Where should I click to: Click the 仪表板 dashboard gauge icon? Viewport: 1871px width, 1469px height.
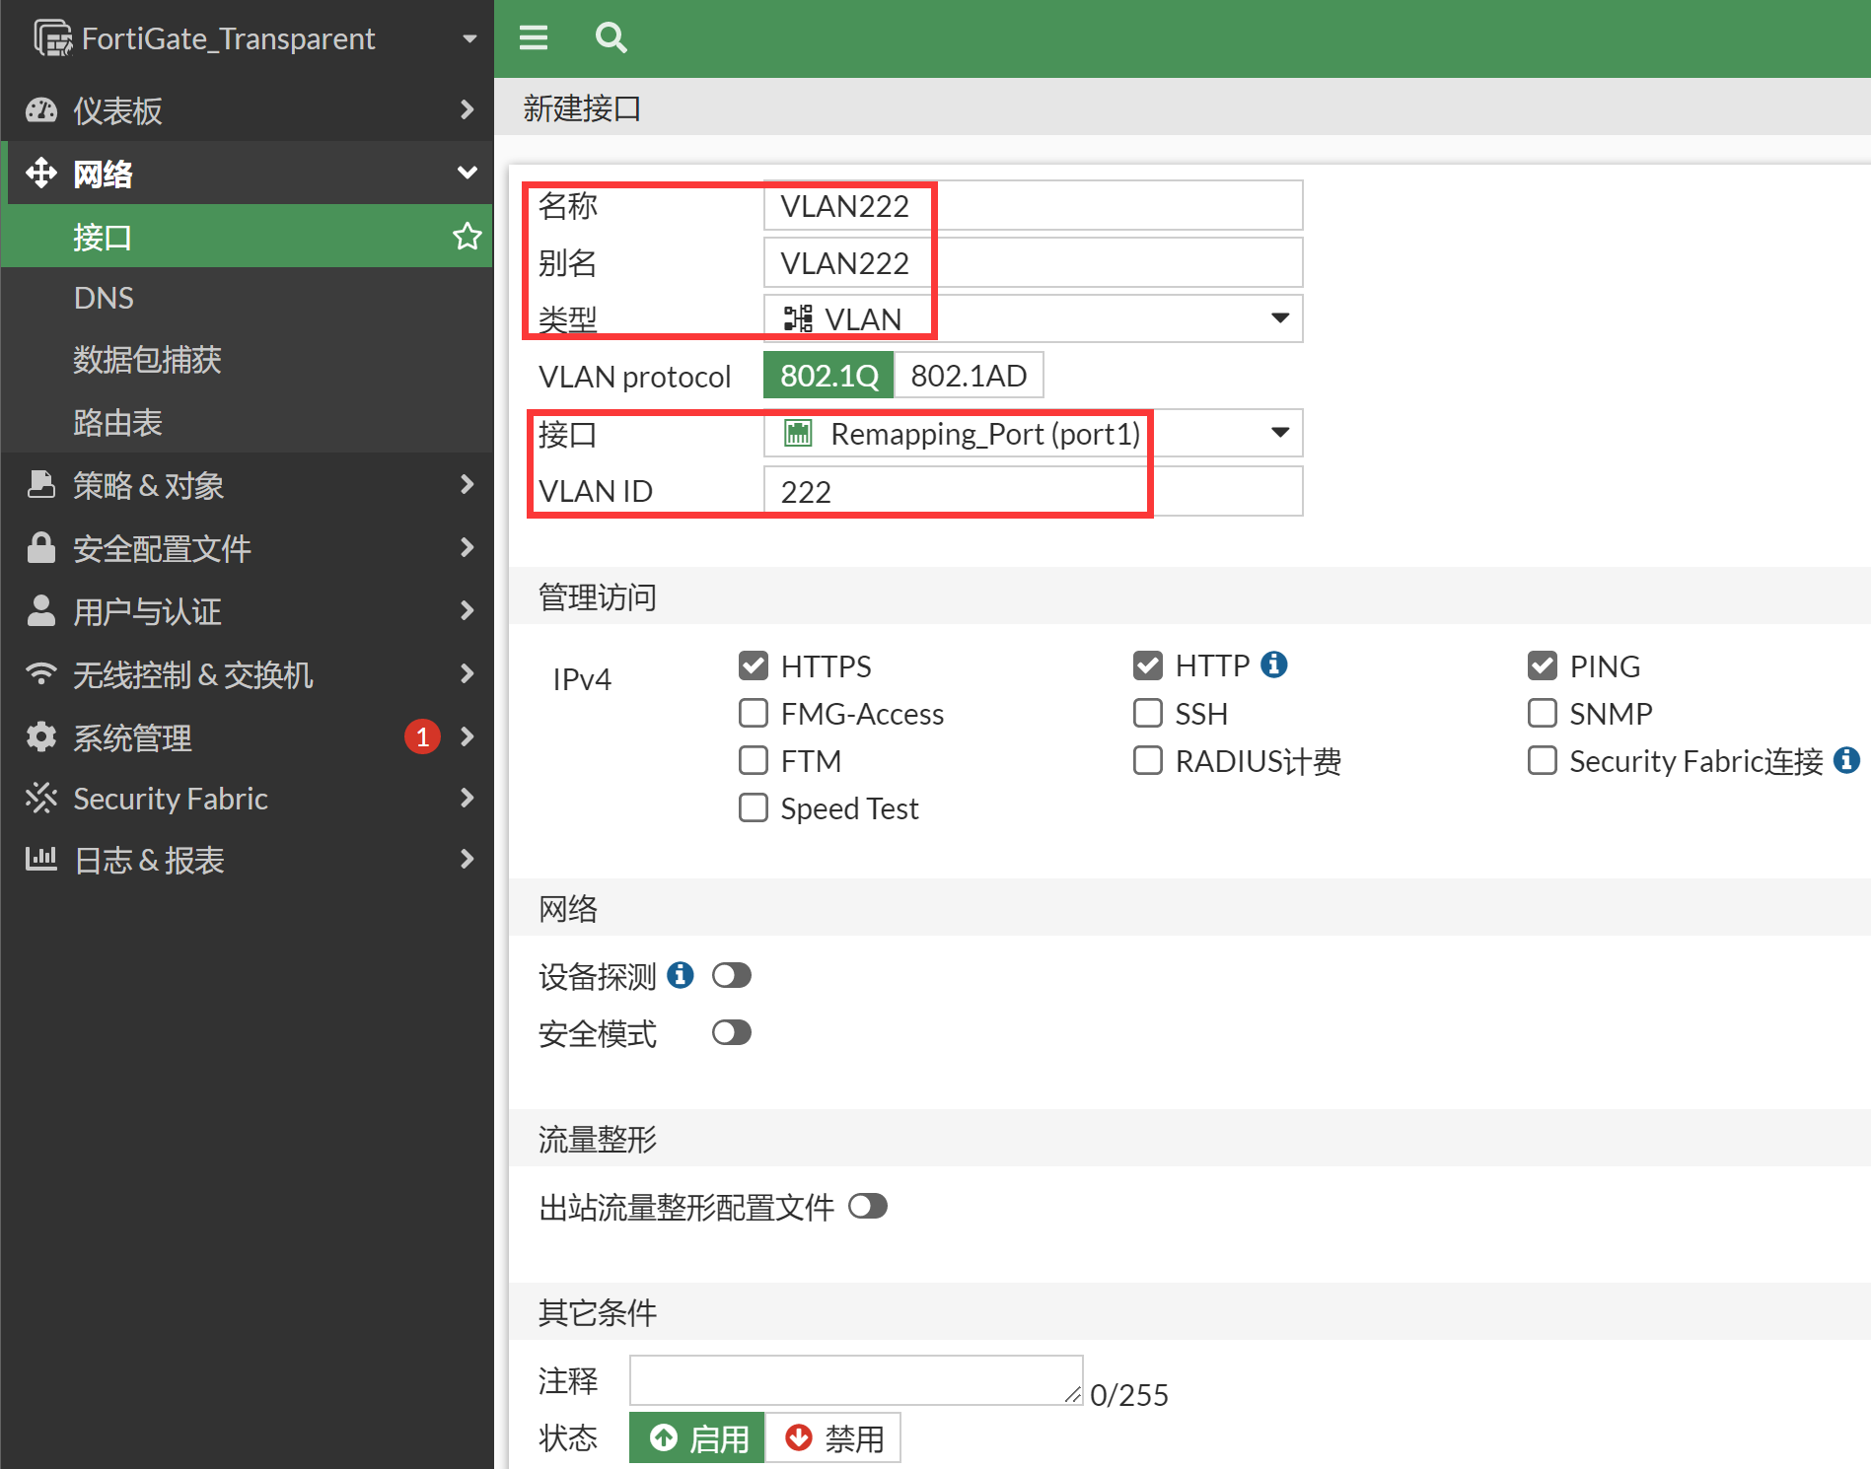click(x=40, y=110)
